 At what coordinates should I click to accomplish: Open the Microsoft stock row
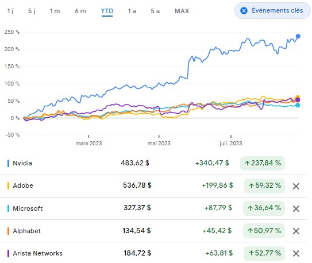coord(153,208)
